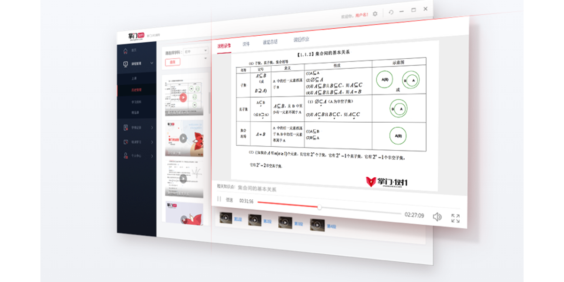Switch to the 课堂总结 tab
This screenshot has height=282, width=564.
[x=270, y=42]
